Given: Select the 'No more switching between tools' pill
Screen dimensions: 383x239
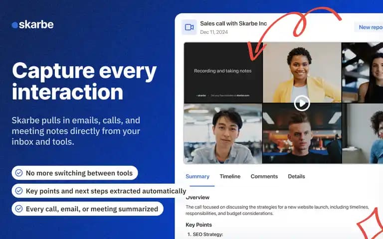Looking at the screenshot, I should coord(75,173).
